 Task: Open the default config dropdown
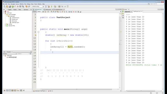click(x=38, y=7)
